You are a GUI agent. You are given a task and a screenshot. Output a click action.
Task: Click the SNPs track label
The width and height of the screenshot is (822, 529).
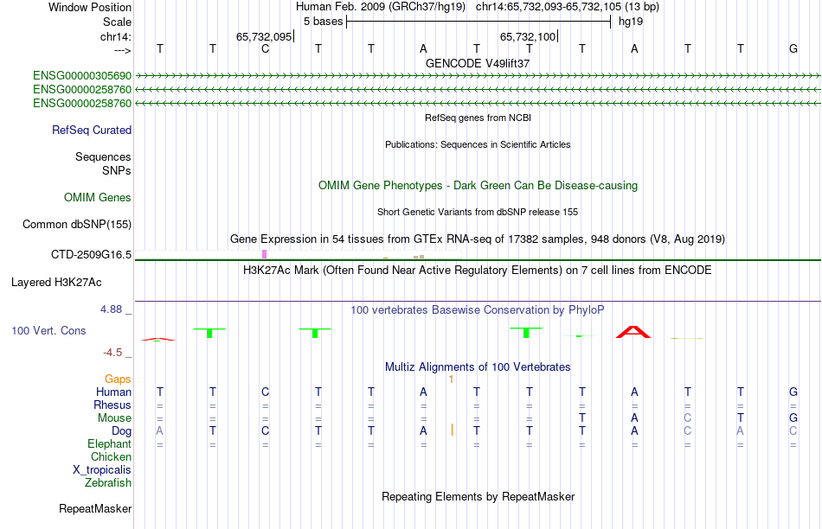point(117,171)
